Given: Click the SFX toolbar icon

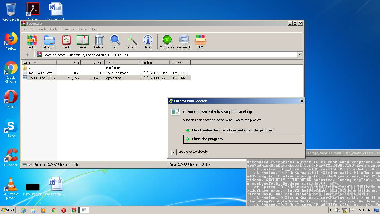Looking at the screenshot, I should tap(200, 42).
